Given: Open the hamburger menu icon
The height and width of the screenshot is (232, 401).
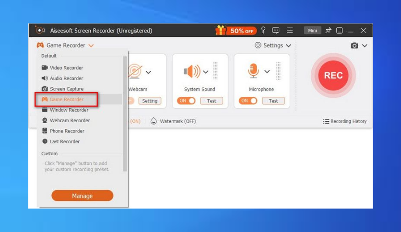Looking at the screenshot, I should click(x=290, y=30).
